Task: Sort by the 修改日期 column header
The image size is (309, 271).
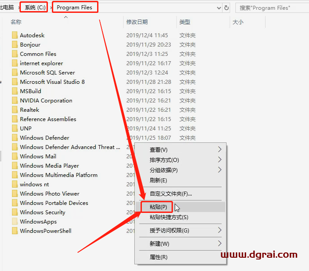Action: [137, 22]
